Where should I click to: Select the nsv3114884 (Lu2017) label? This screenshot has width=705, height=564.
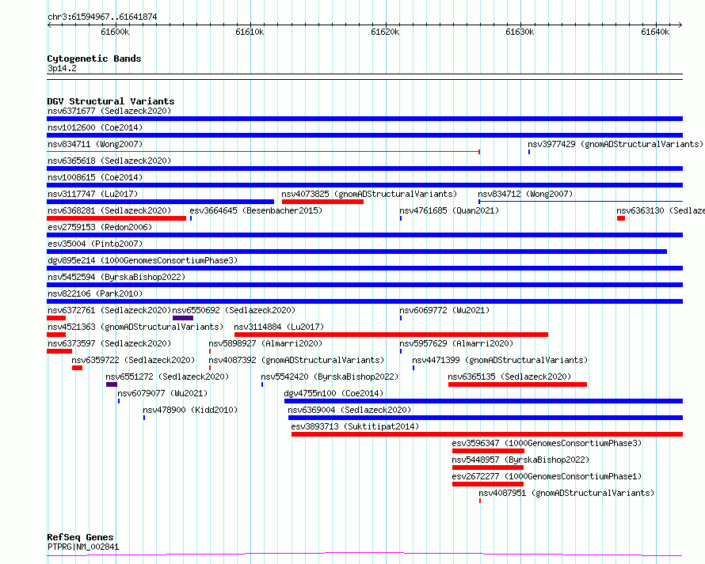(279, 327)
